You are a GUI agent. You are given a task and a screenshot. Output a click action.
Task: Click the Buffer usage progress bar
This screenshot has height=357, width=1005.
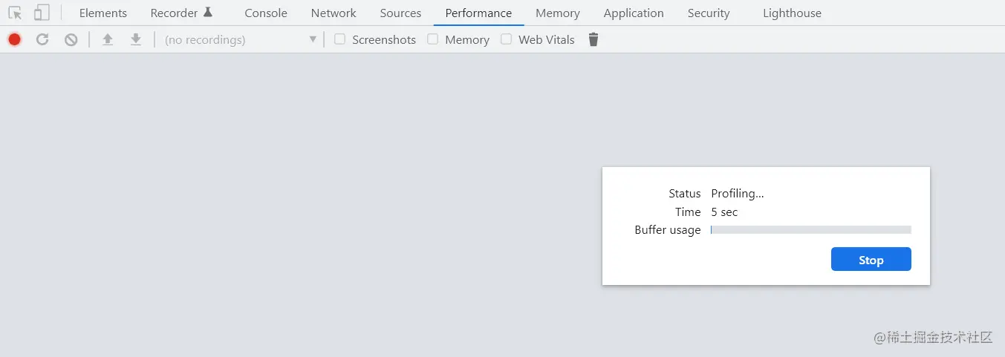tap(810, 230)
